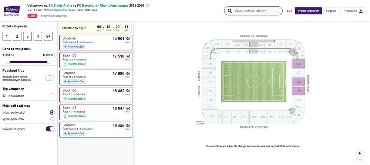370x165 pixels.
Task: Select section 106 on the stadium map
Action: (299, 64)
